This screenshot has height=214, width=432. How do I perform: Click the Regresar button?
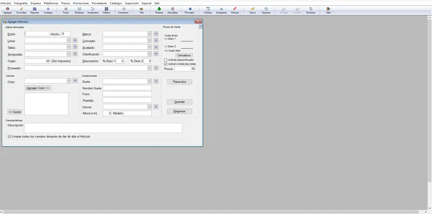180,112
